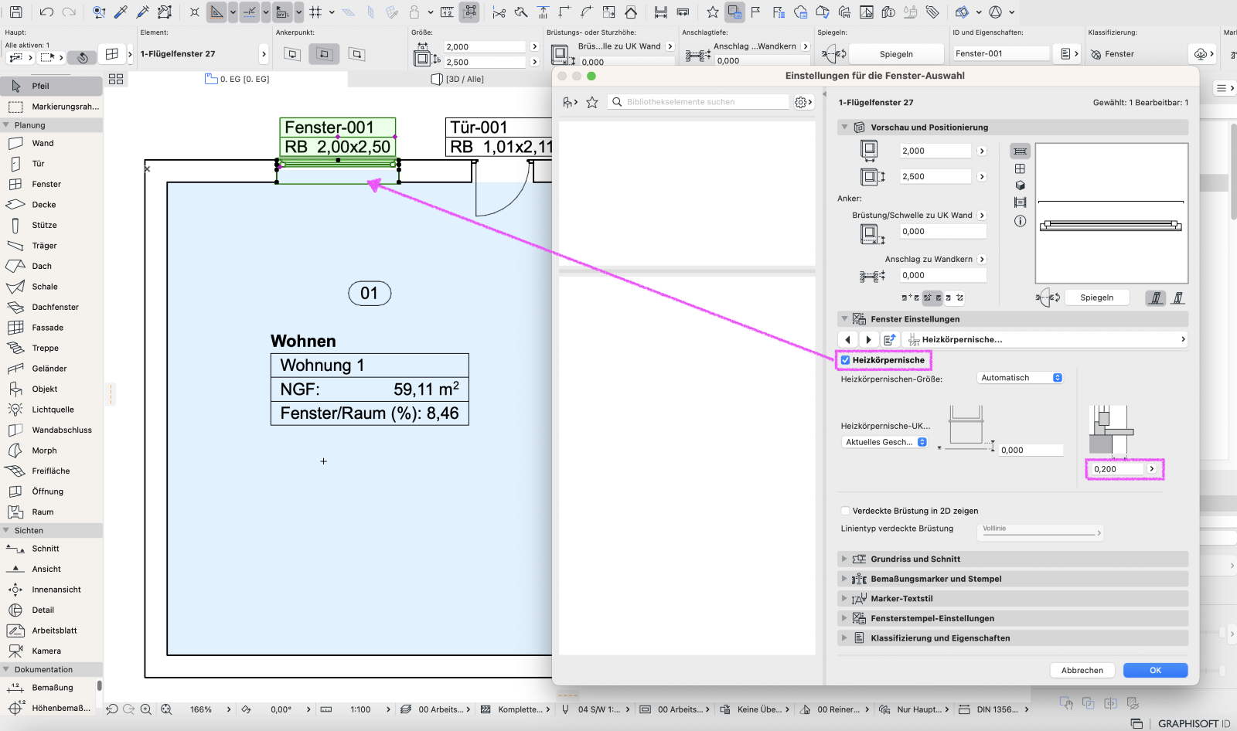
Task: Toggle floor plan preview view button
Action: coord(1020,151)
